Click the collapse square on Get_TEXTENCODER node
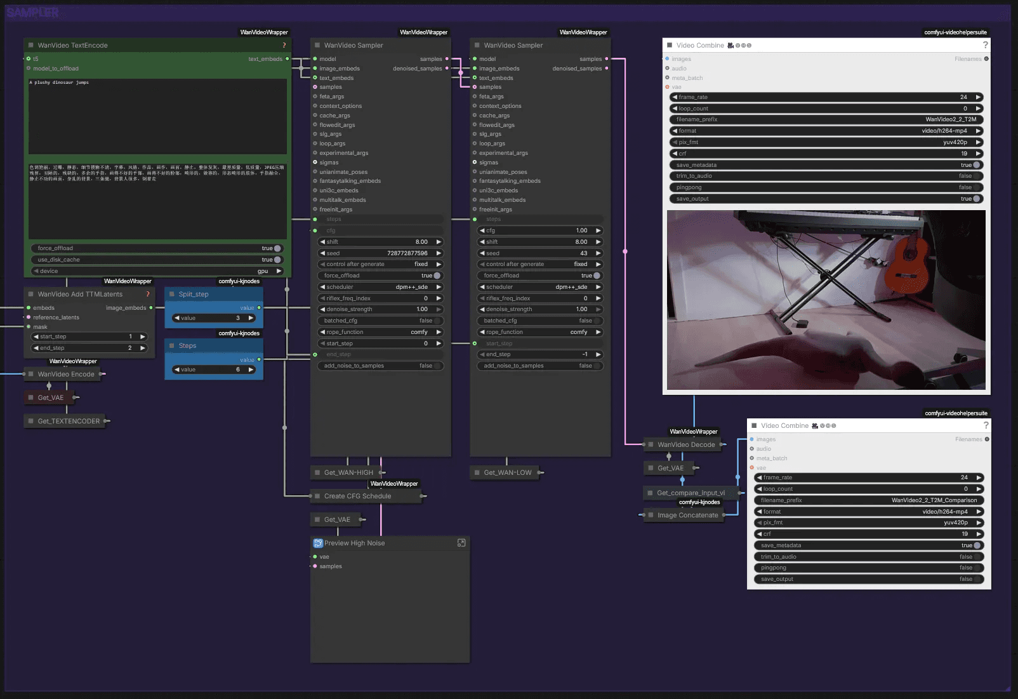Image resolution: width=1018 pixels, height=699 pixels. click(x=30, y=422)
